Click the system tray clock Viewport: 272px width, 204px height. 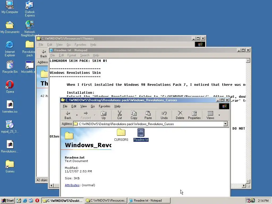coord(263,201)
